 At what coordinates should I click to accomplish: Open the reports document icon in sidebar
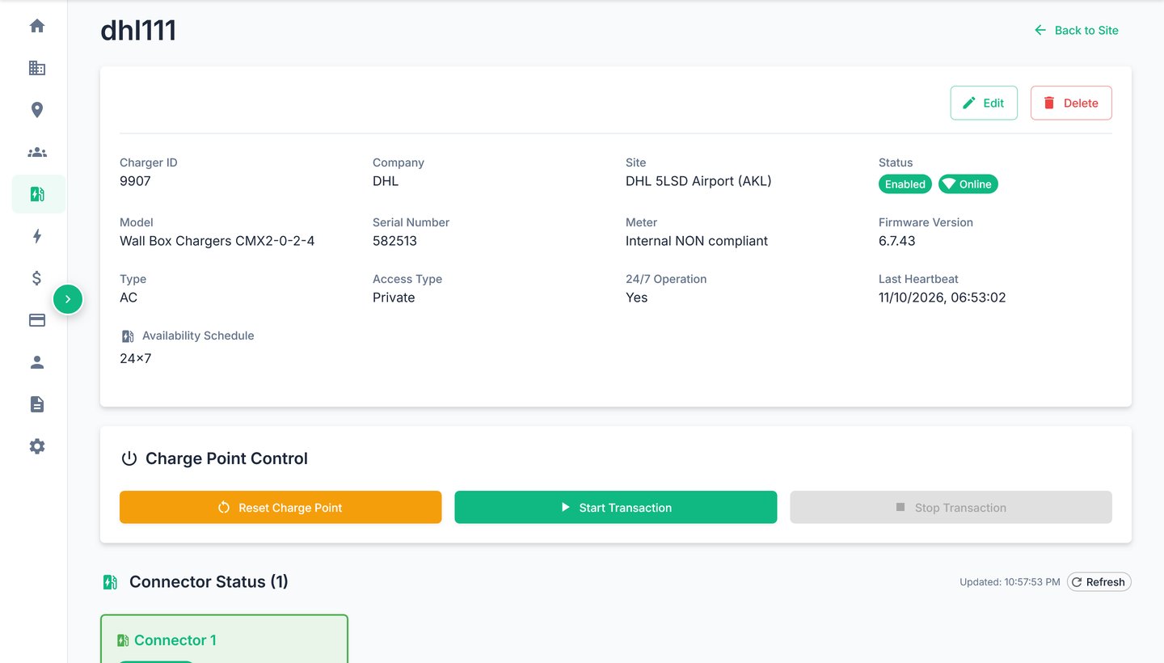[x=37, y=404]
